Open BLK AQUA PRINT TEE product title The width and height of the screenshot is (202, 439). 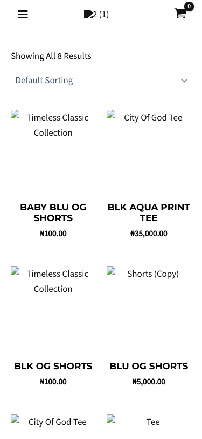click(x=149, y=212)
